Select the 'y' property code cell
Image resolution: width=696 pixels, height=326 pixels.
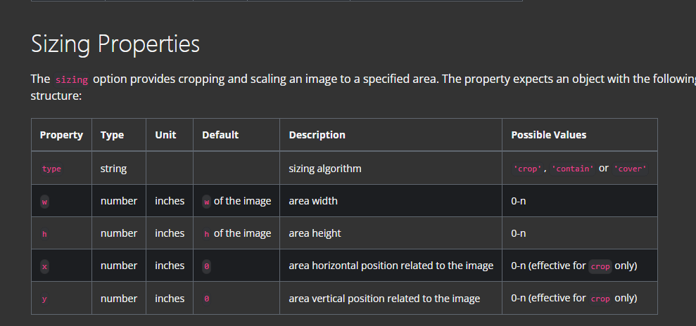[x=44, y=299]
